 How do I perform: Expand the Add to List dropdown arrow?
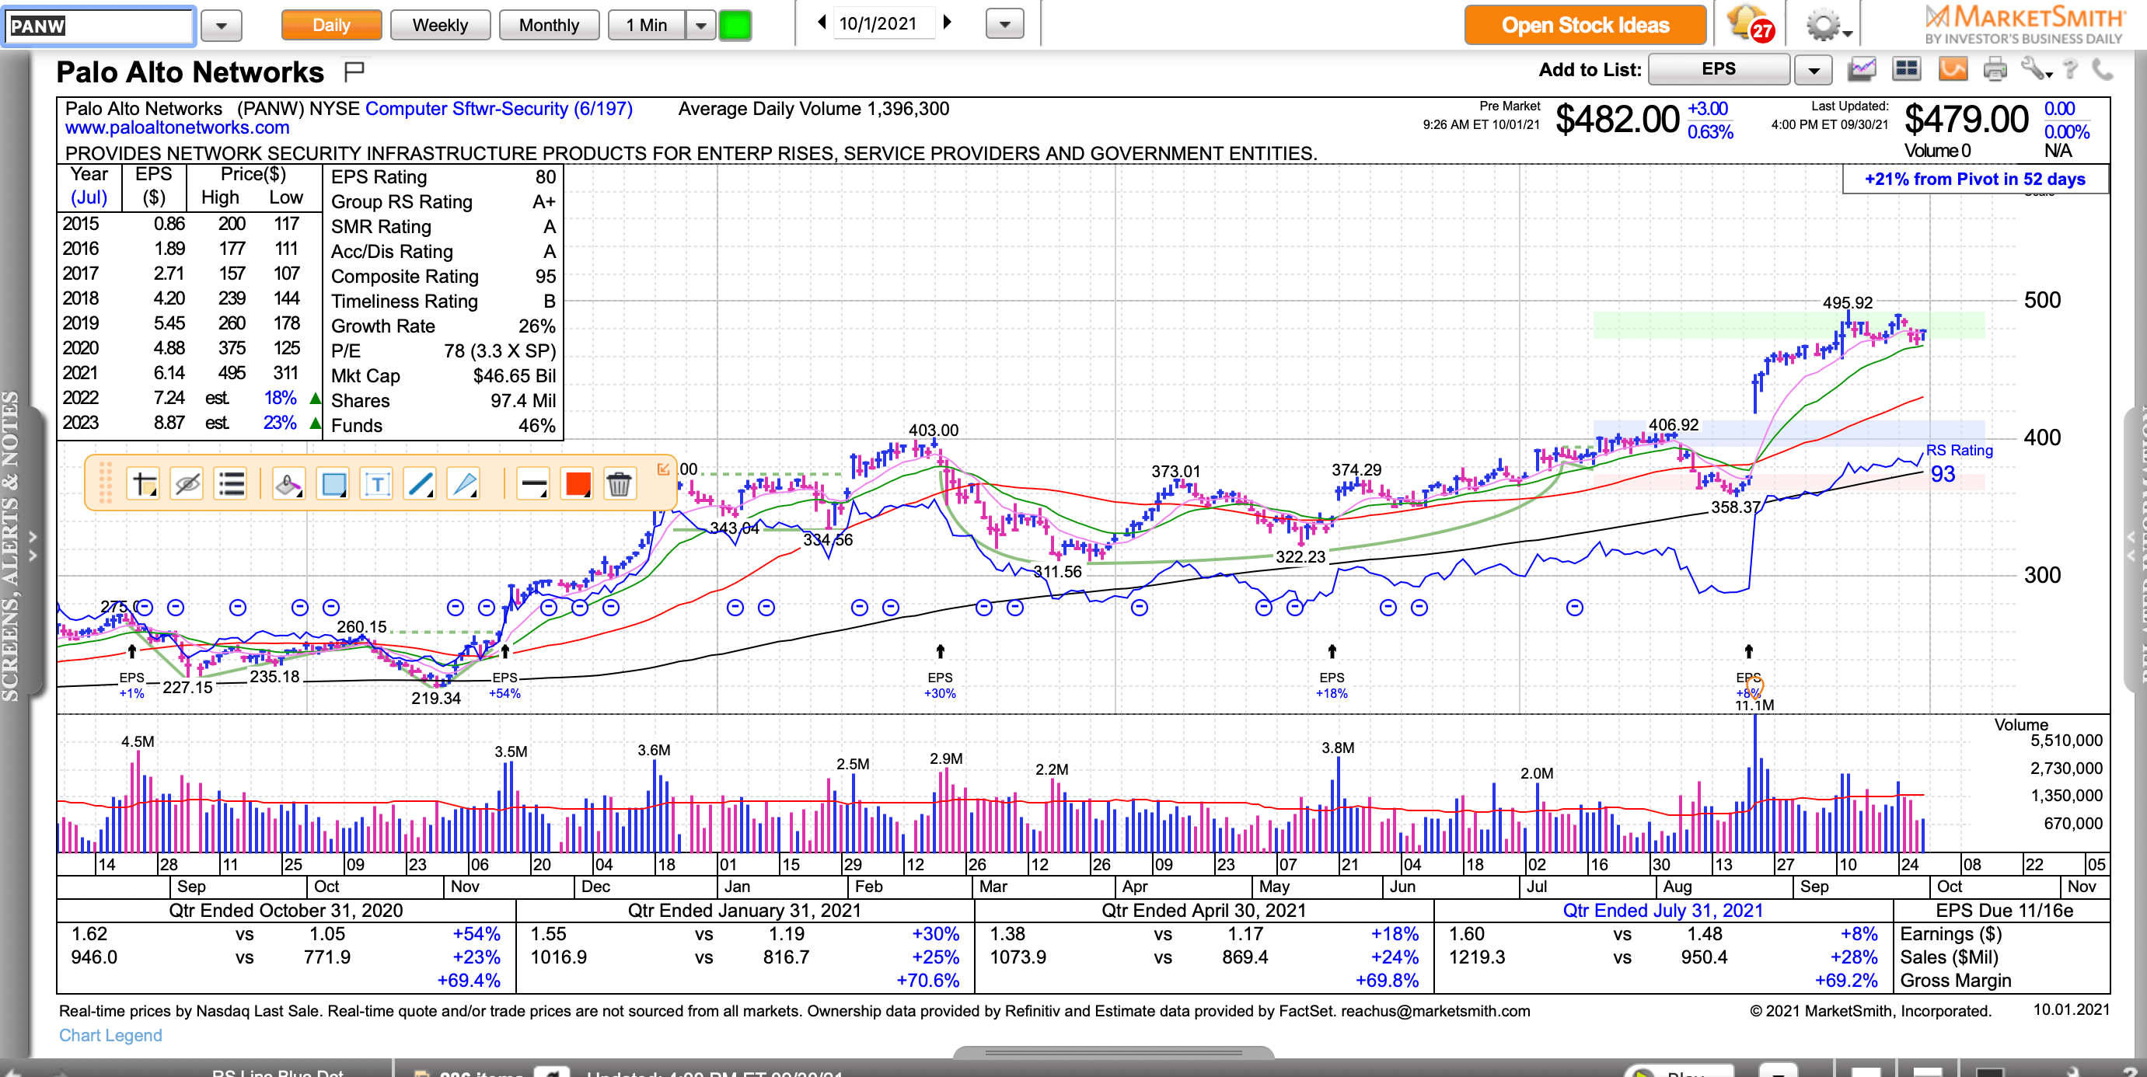[1813, 71]
